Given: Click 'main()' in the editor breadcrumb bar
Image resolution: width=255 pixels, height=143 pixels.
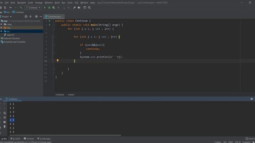Looking at the screenshot, I should pos(71,95).
